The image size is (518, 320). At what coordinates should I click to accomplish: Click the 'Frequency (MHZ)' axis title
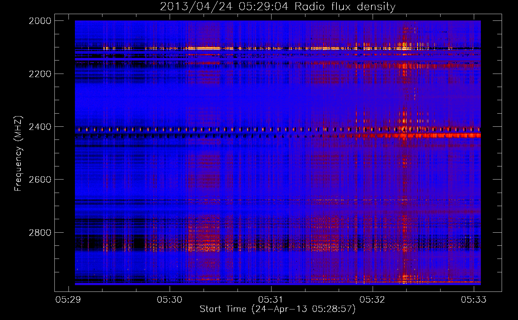(19, 154)
